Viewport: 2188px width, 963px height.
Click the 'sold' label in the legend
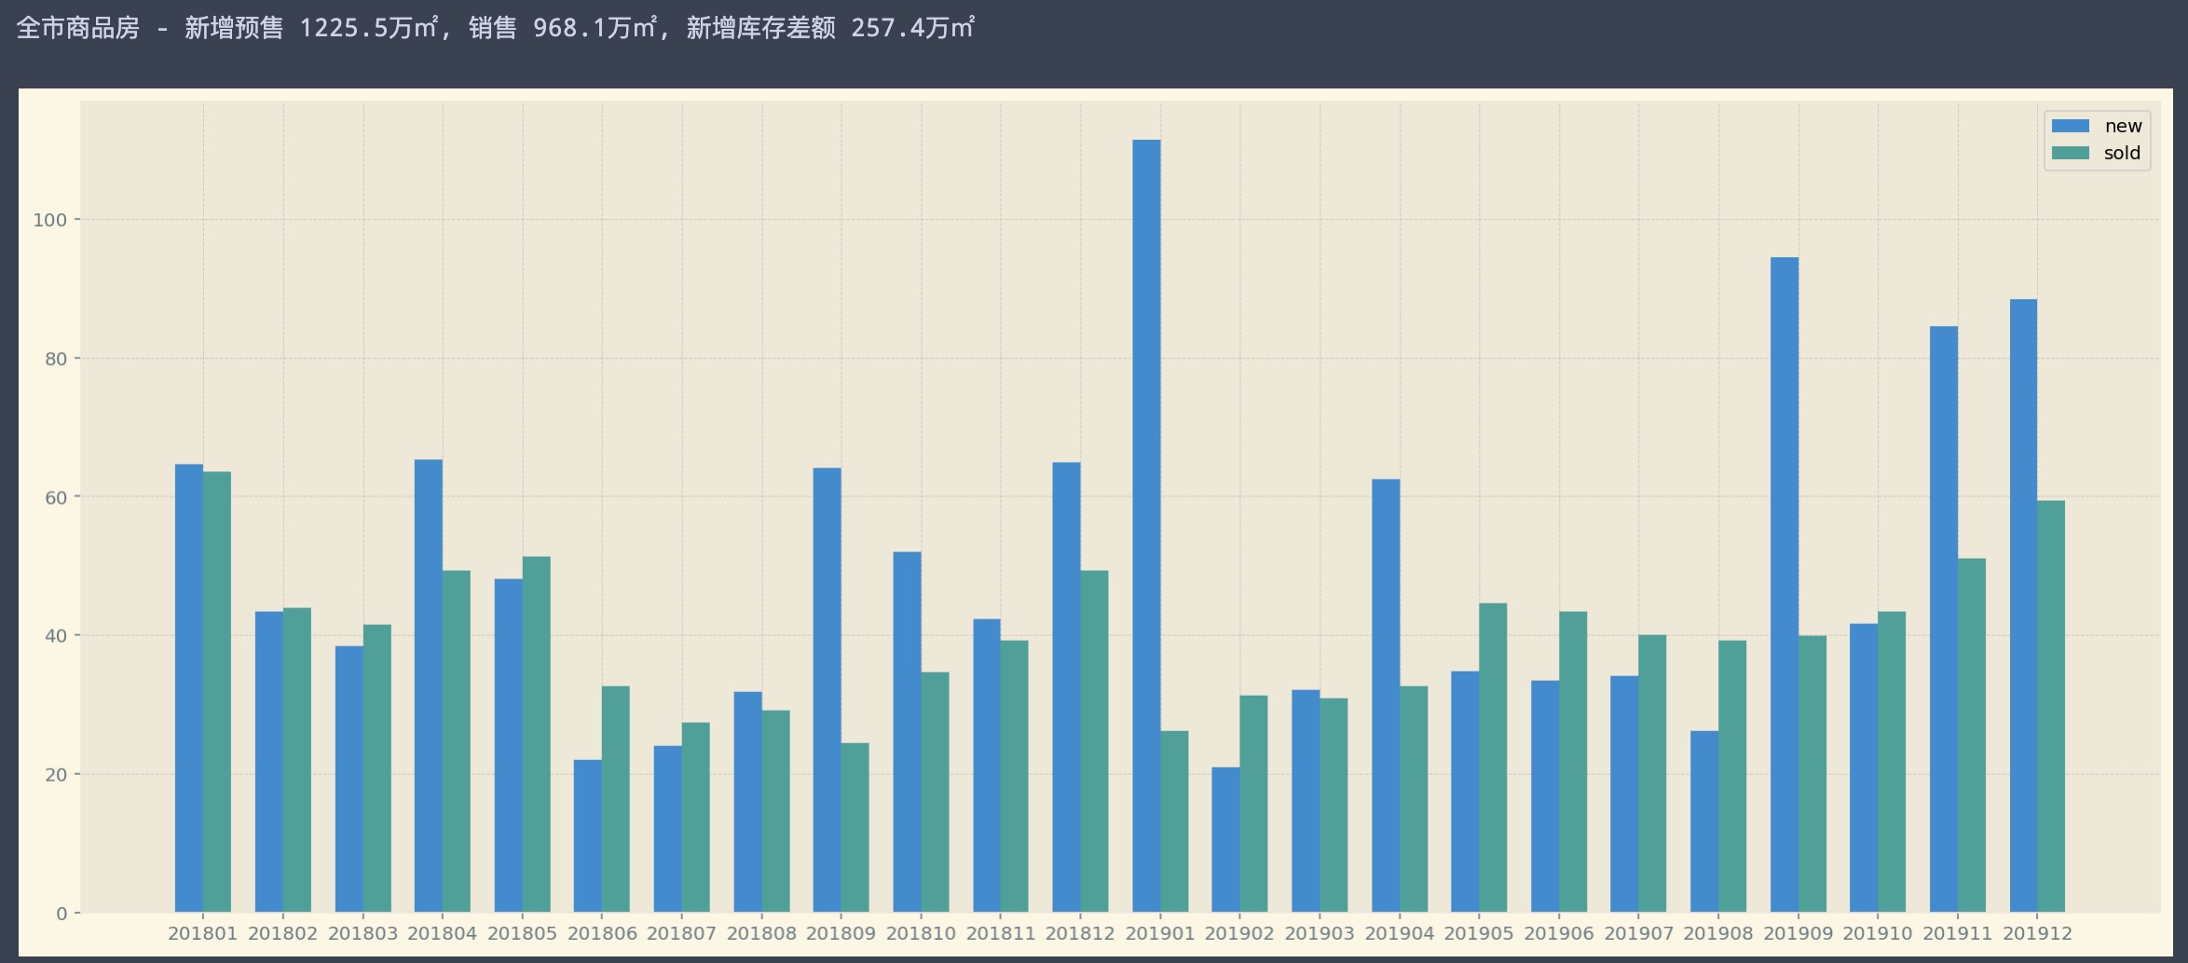pyautogui.click(x=2122, y=153)
